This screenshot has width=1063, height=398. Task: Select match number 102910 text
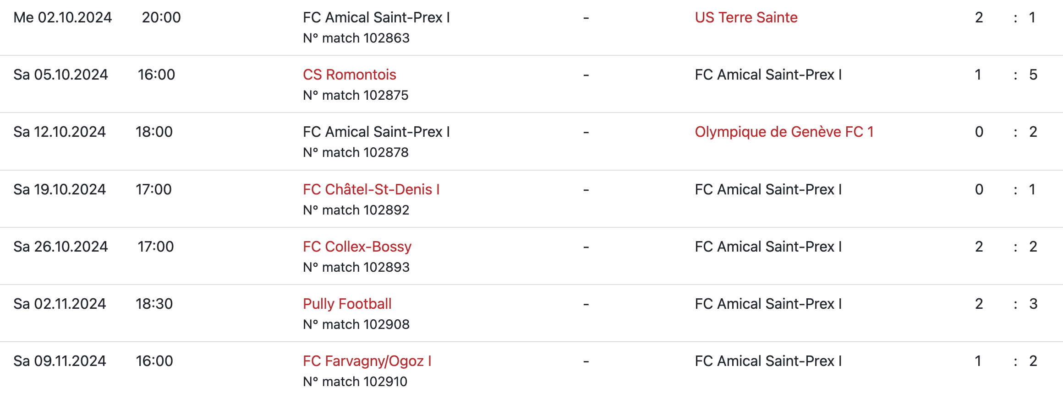(355, 382)
